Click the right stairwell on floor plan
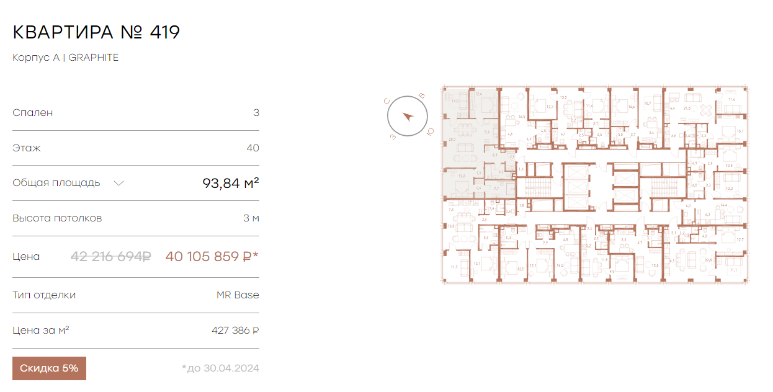773x392 pixels. (x=663, y=187)
